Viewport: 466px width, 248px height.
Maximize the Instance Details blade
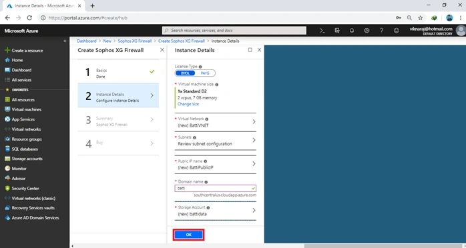pos(250,50)
